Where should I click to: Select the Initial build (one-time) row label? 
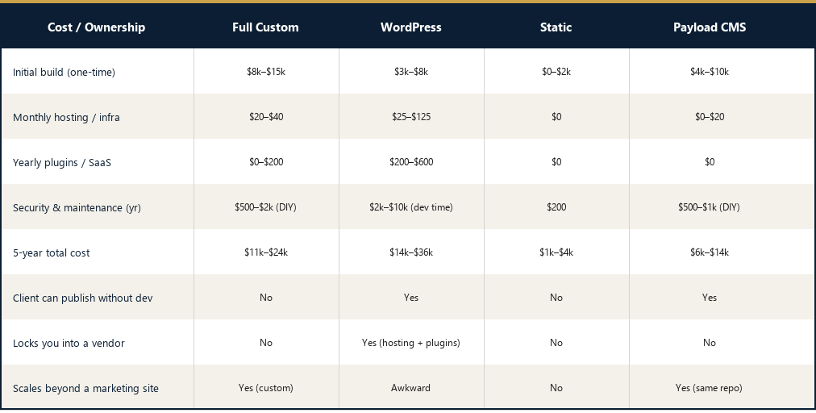tap(64, 73)
